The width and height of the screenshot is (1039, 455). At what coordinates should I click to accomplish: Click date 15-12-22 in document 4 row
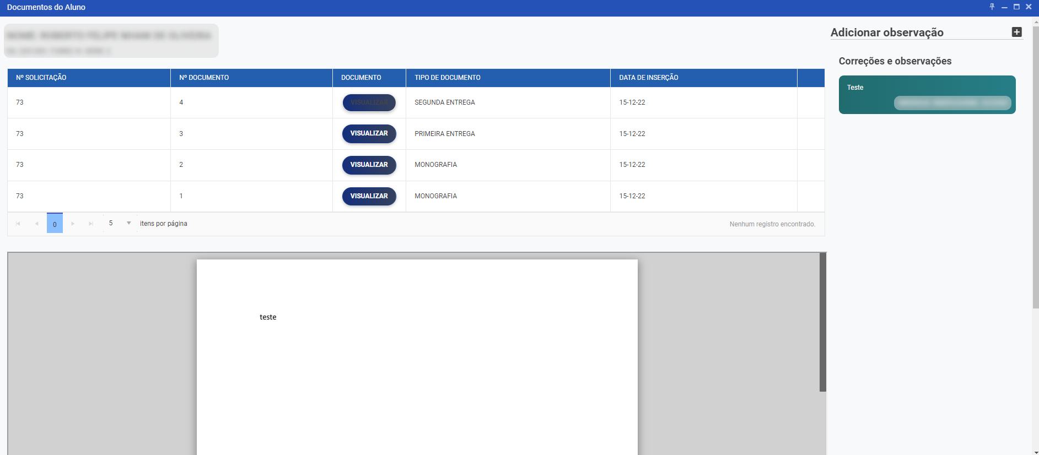point(632,102)
